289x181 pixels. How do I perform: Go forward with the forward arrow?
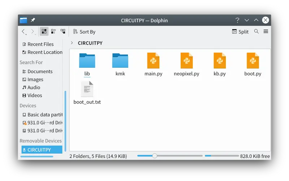point(33,31)
